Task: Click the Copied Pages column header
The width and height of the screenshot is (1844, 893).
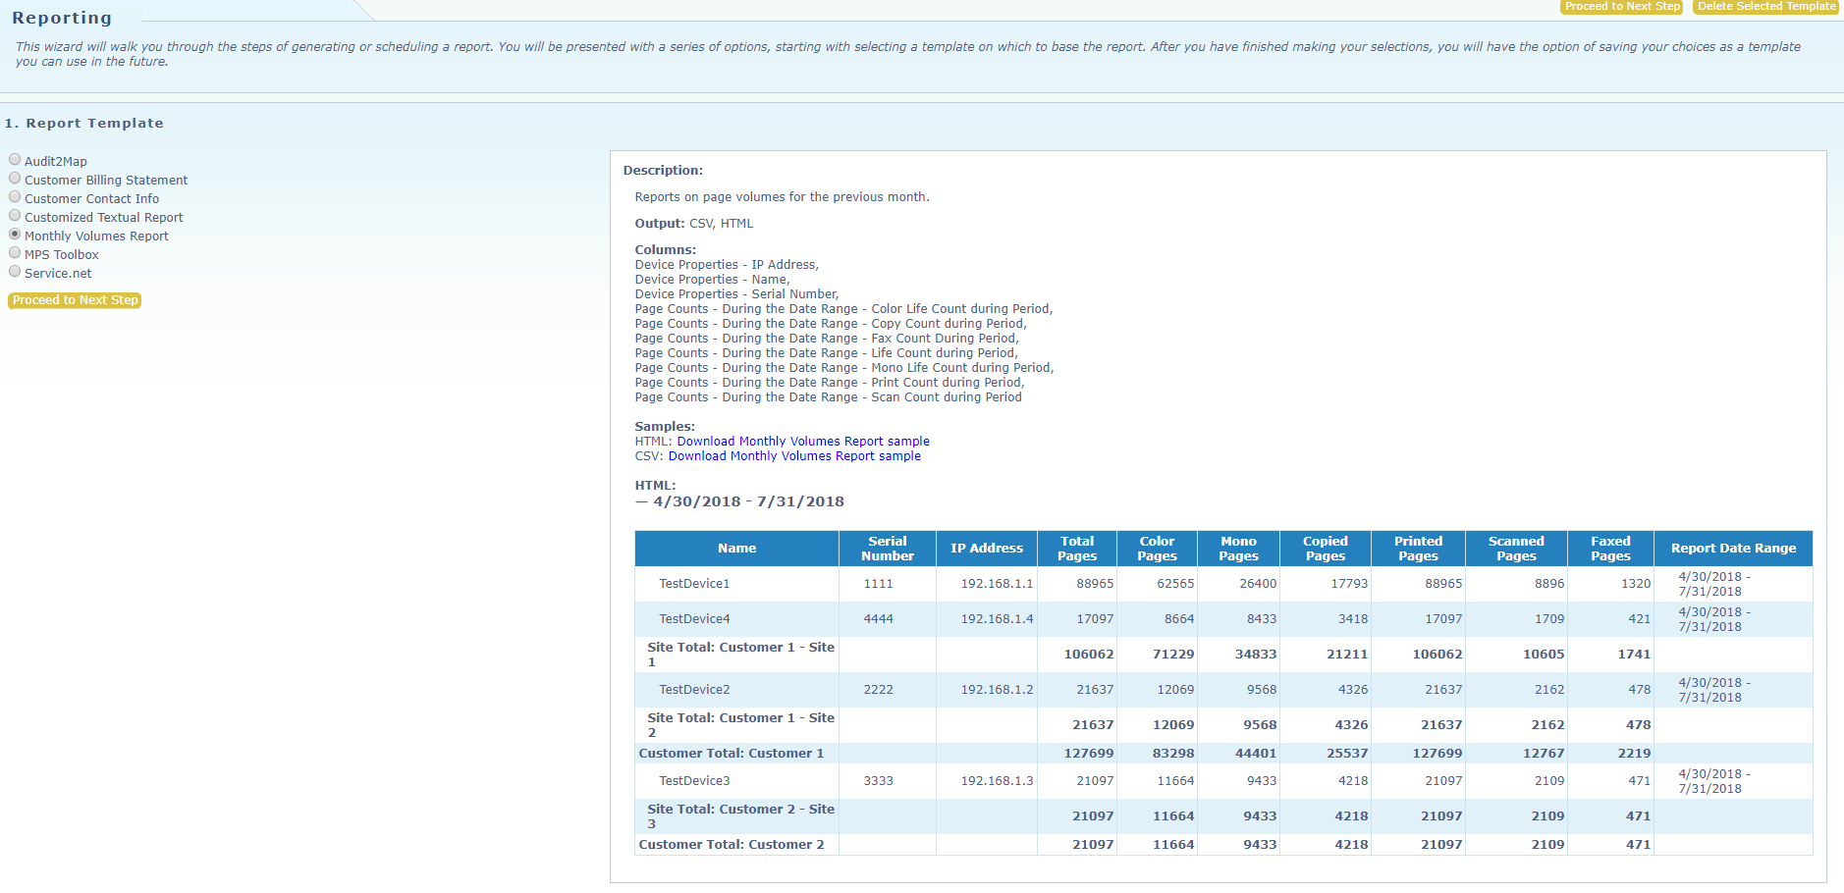Action: coord(1326,549)
